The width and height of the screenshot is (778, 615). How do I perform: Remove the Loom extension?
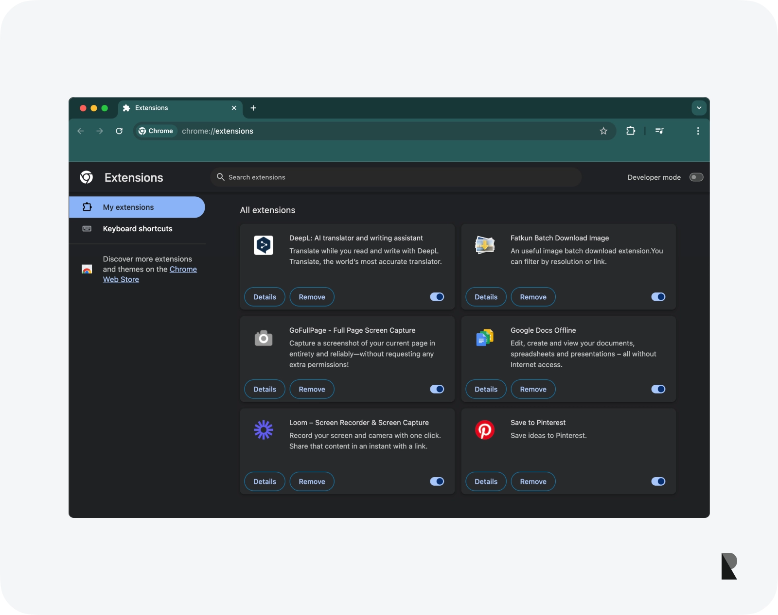[312, 481]
